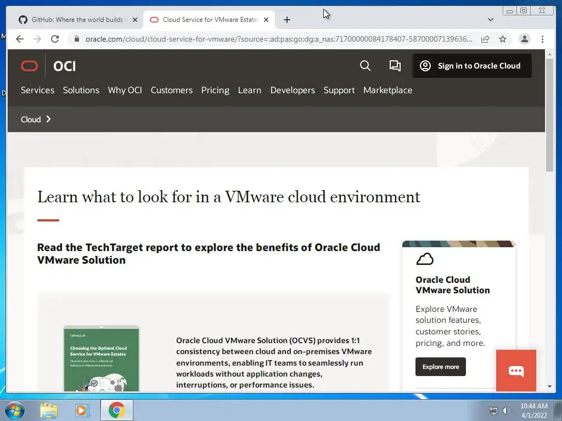Focus the oracle.com address bar
The image size is (562, 421).
click(x=278, y=39)
